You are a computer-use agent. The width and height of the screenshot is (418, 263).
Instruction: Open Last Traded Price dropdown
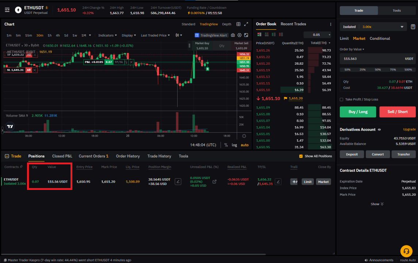155,35
